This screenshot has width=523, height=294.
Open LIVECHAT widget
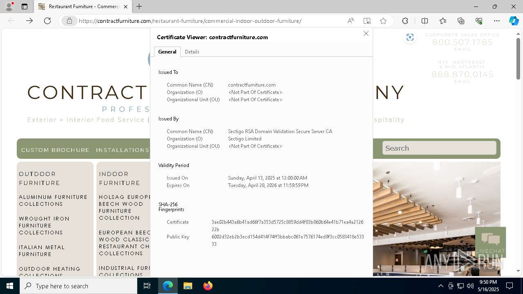point(490,242)
